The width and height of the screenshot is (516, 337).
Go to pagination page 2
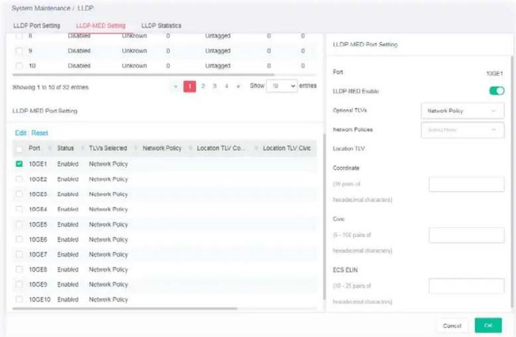[x=203, y=86]
